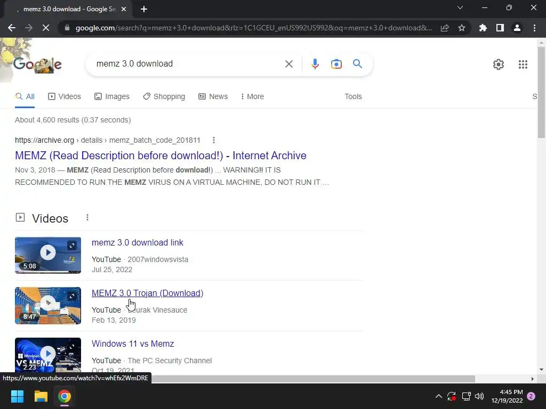This screenshot has width=546, height=409.
Task: Open the Extensions puzzle icon
Action: coord(483,28)
